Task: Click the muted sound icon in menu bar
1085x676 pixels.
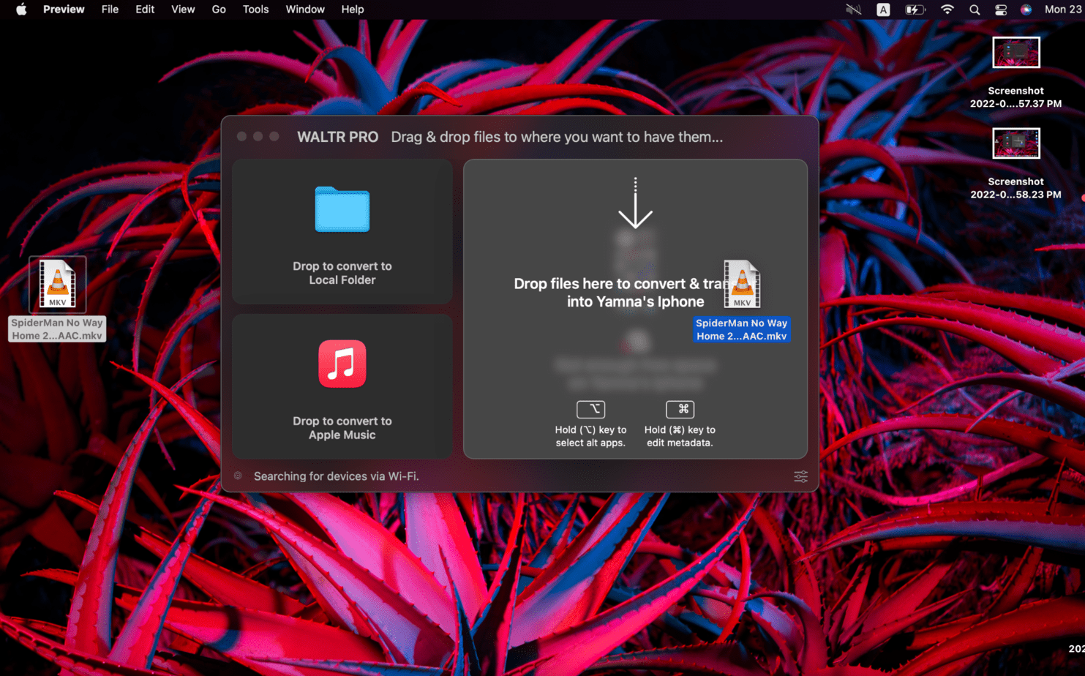Action: point(853,10)
